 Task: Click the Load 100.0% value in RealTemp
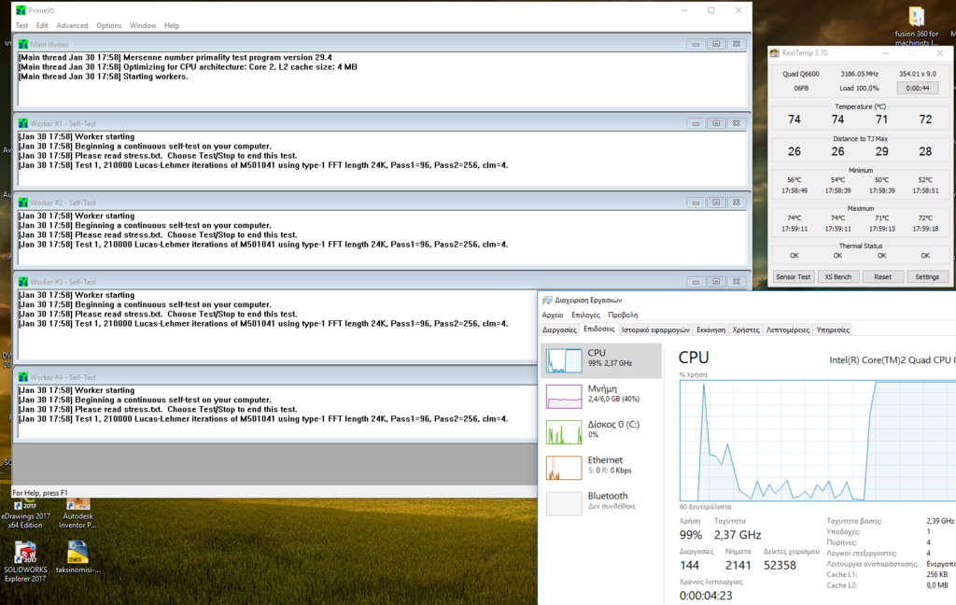pos(859,89)
